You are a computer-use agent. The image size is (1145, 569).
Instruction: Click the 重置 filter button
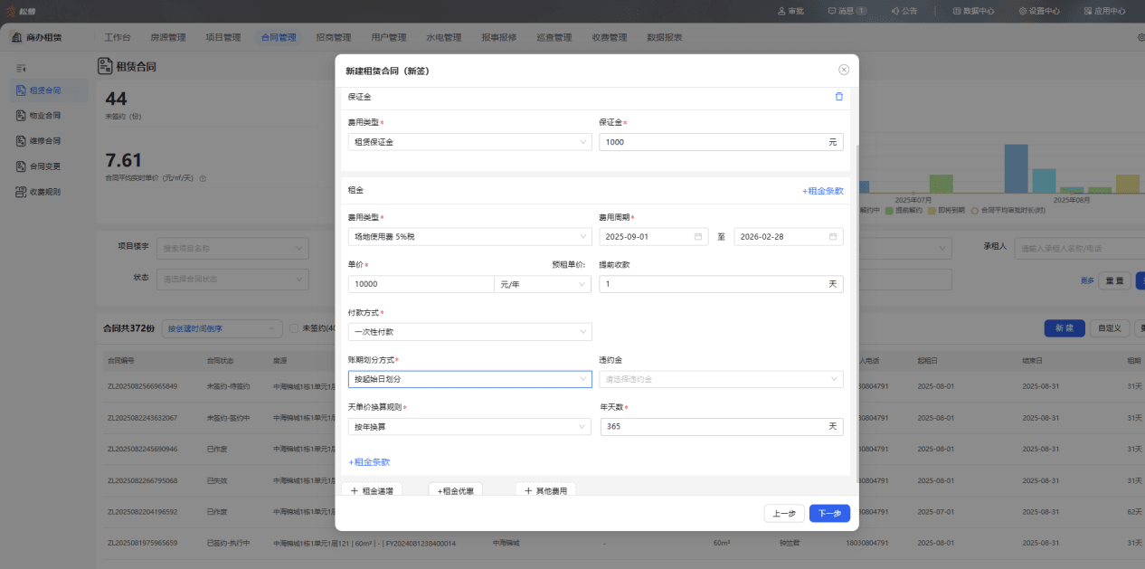coord(1114,280)
